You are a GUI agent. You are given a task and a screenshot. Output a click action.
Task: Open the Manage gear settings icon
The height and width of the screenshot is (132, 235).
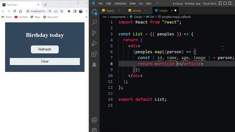point(94,130)
